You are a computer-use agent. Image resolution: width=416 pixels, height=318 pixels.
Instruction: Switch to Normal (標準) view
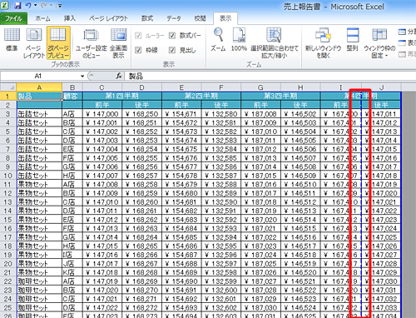point(12,40)
